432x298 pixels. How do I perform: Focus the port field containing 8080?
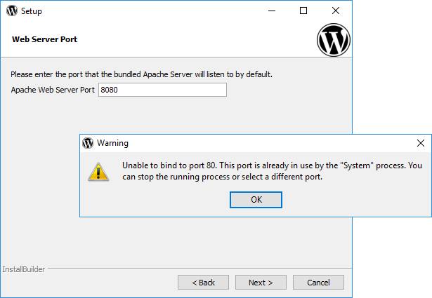pyautogui.click(x=162, y=90)
